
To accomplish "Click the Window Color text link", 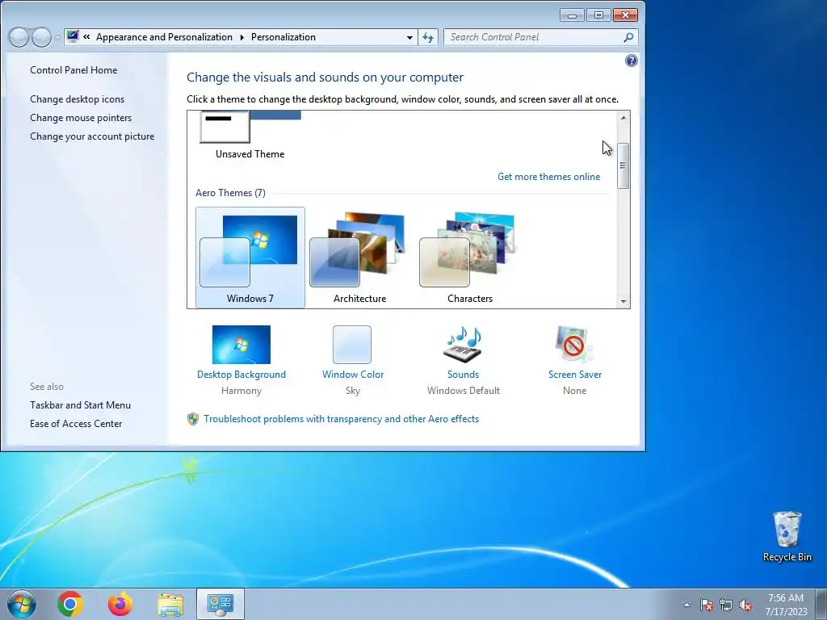I will click(353, 375).
